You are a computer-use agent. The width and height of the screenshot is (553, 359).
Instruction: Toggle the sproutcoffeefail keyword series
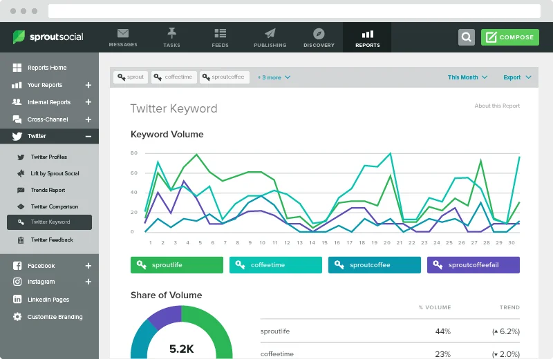point(474,265)
